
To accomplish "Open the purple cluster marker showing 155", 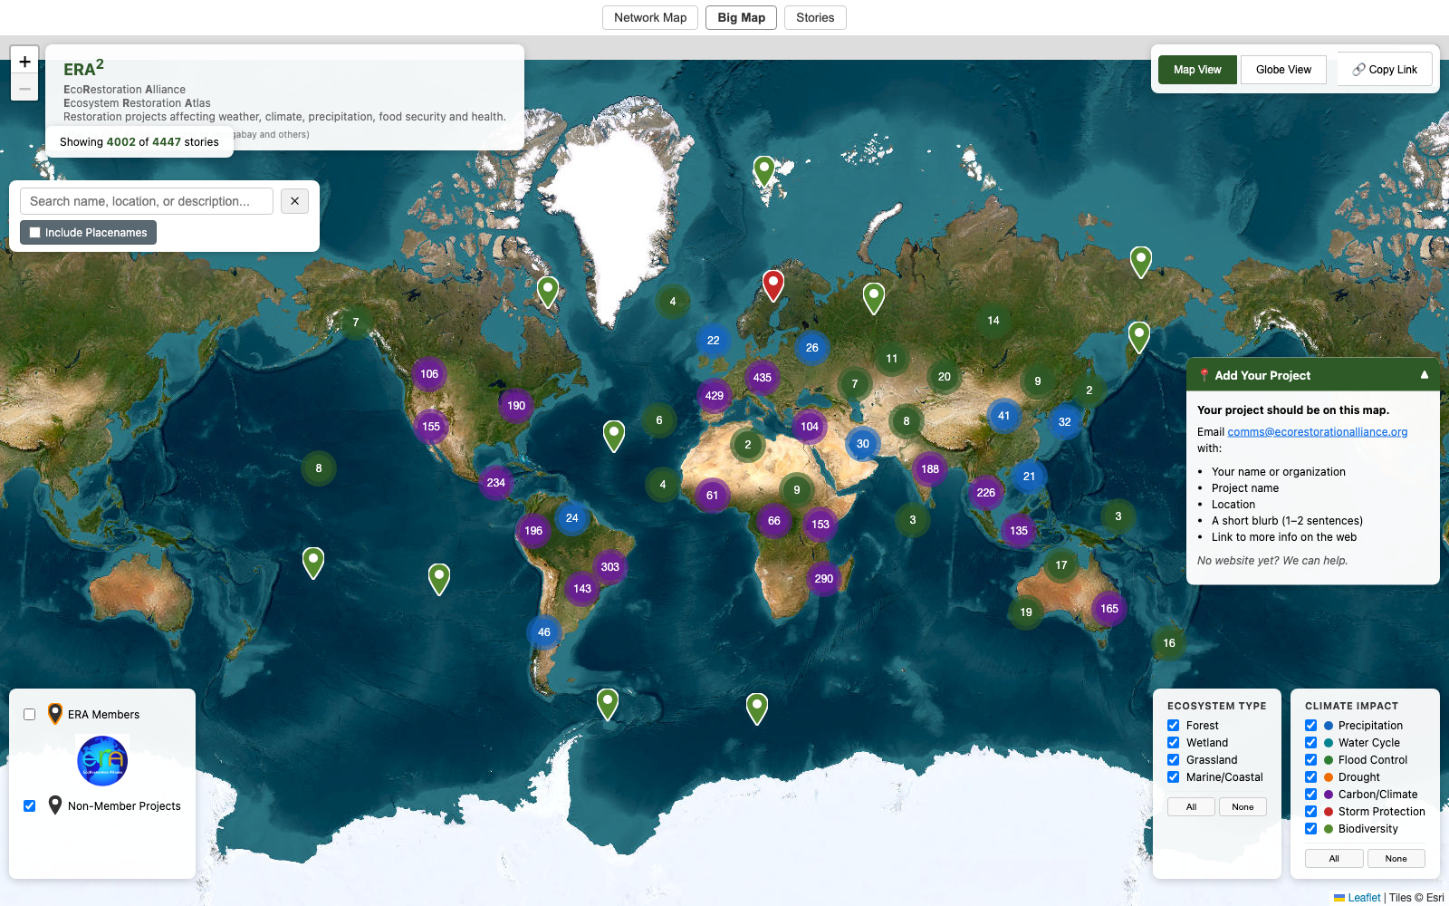I will coord(431,427).
